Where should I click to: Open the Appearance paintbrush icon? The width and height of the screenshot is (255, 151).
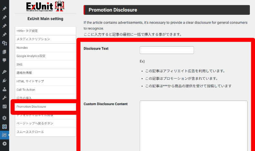(x=5, y=72)
